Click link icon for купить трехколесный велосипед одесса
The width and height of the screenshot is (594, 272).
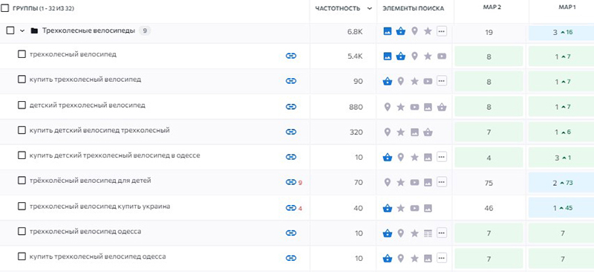pyautogui.click(x=290, y=259)
